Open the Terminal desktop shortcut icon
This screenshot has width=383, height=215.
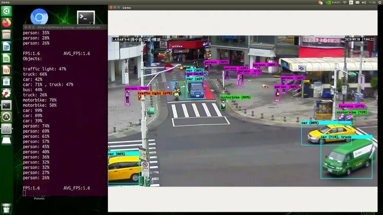click(86, 18)
